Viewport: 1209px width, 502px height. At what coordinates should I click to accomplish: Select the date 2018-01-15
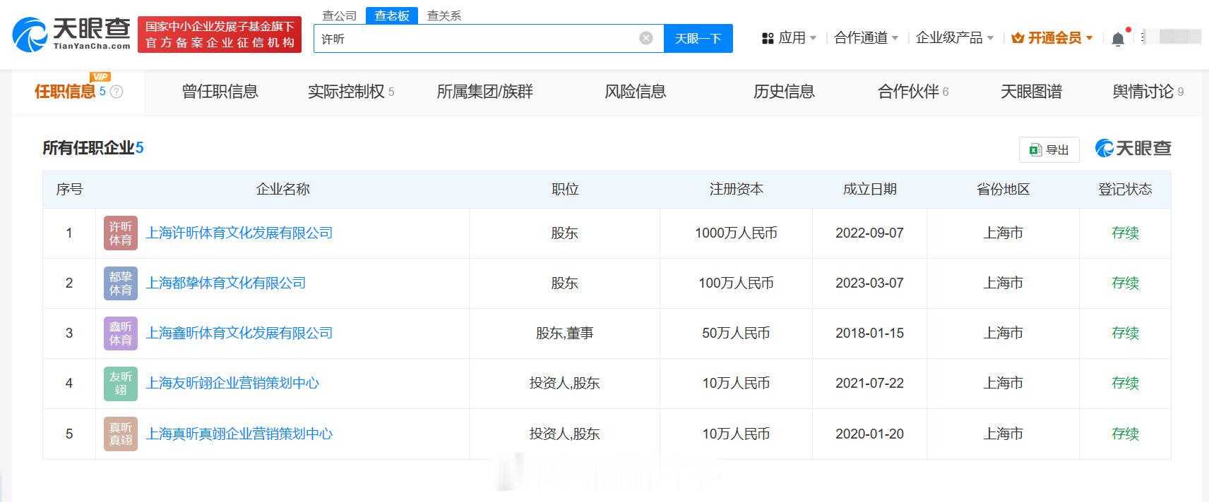click(x=869, y=333)
